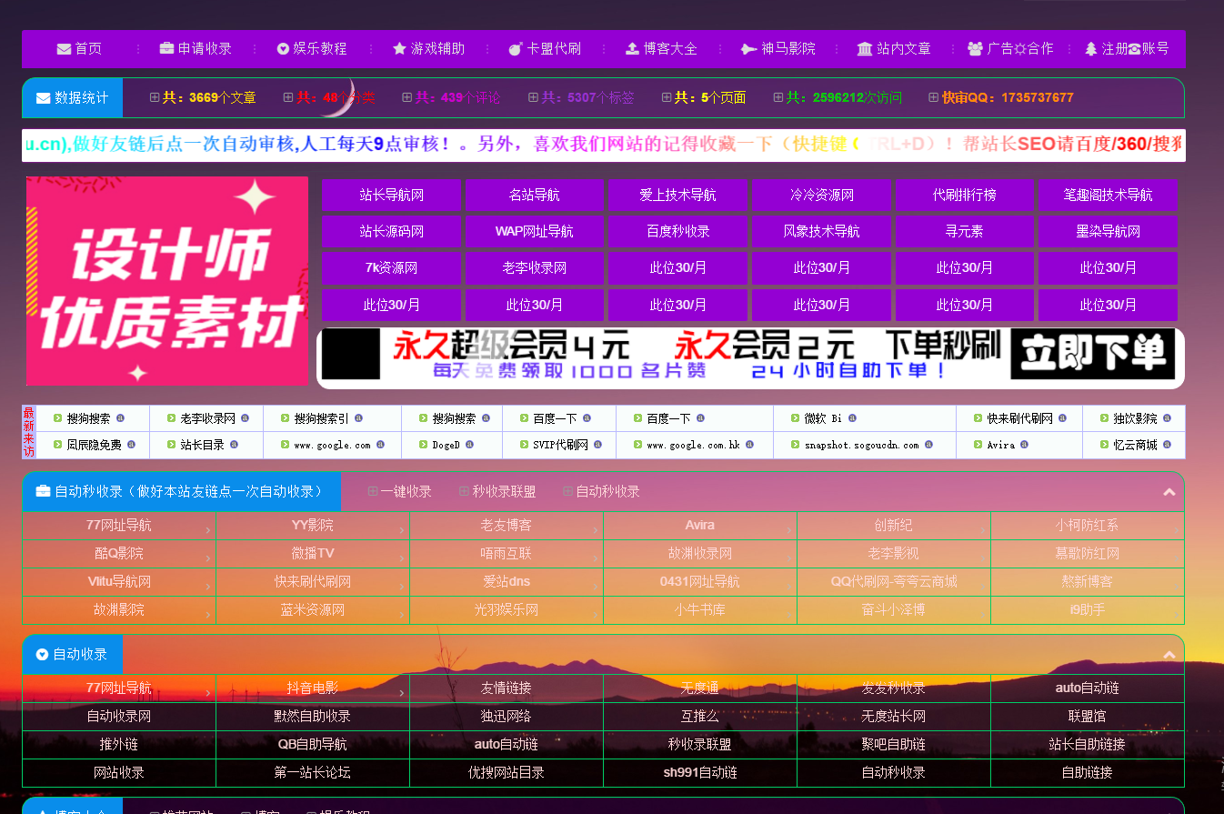This screenshot has width=1224, height=814.
Task: Click the upload icon next to 博客大全
Action: [x=632, y=50]
